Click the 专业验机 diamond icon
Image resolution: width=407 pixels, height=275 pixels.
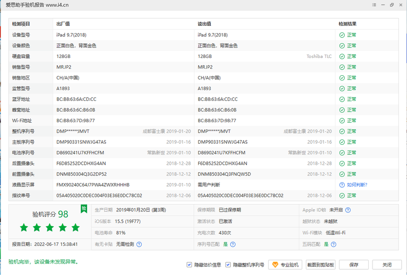[x=275, y=264]
